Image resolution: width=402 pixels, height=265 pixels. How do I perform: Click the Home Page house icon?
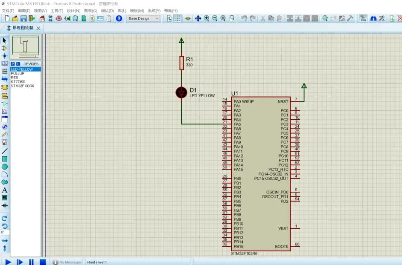pyautogui.click(x=42, y=18)
